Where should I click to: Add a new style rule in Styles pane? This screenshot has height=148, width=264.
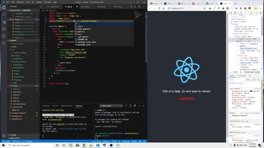[x=259, y=80]
